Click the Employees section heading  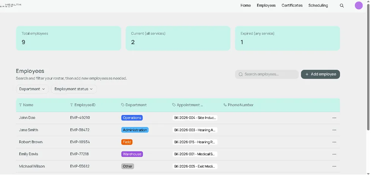click(30, 71)
